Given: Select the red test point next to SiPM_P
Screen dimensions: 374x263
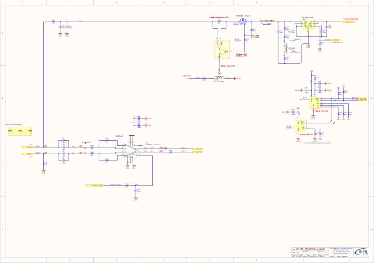Looking at the screenshot, I should [46, 147].
